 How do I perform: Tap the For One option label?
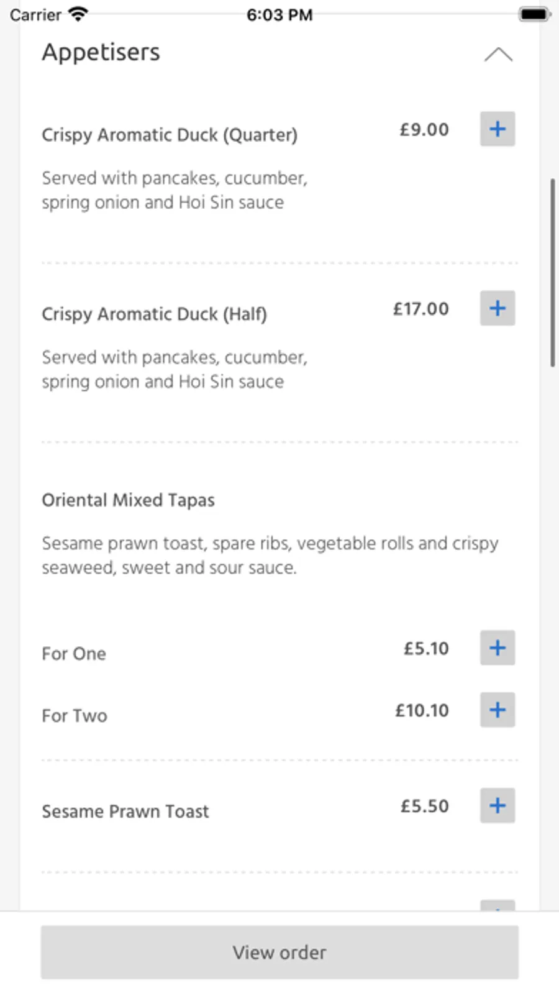click(x=74, y=654)
